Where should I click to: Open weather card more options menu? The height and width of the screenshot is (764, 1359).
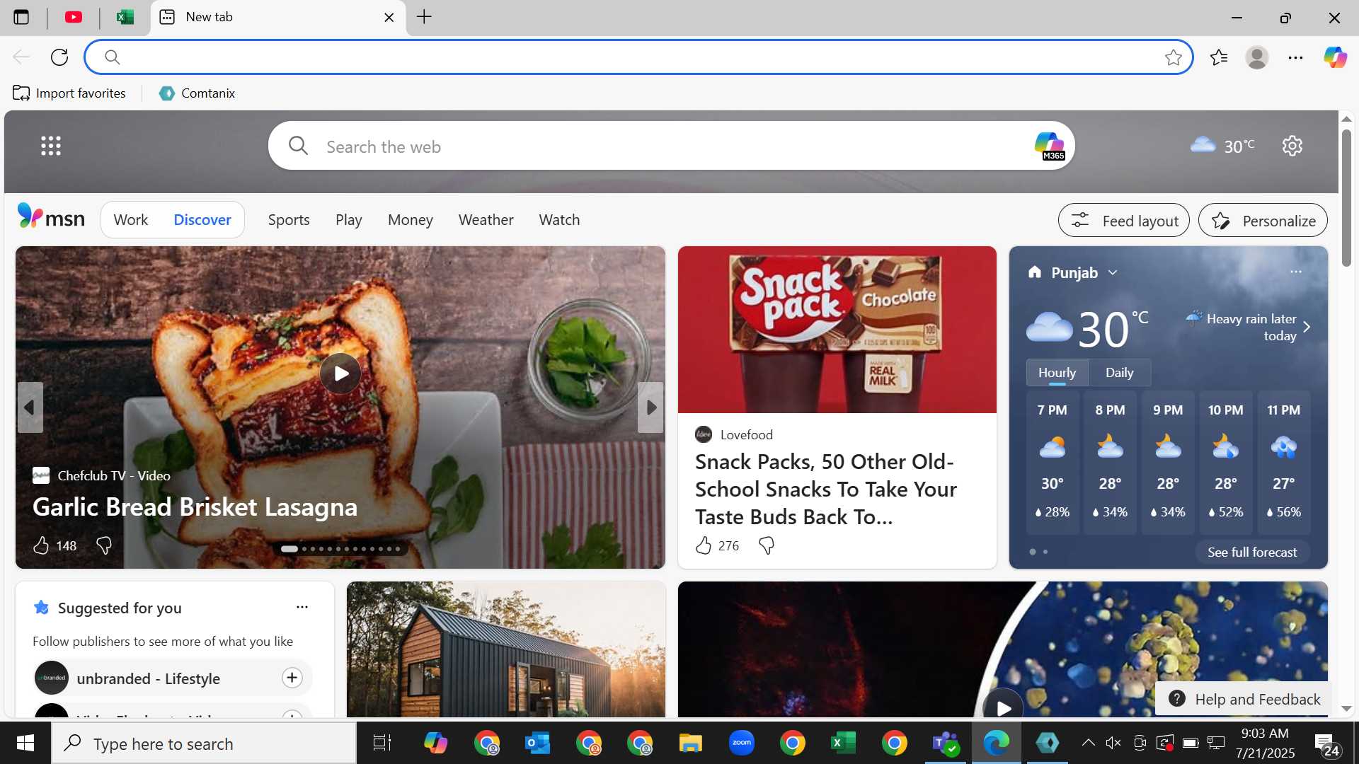click(1296, 272)
